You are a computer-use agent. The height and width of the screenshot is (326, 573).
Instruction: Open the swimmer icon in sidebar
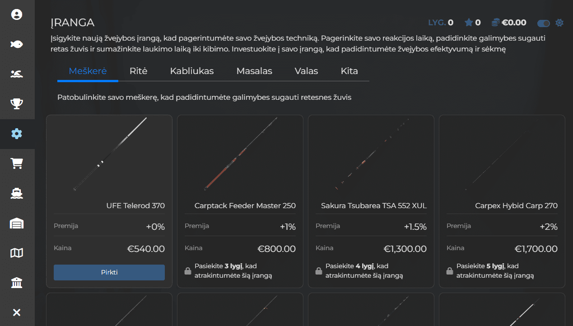[17, 74]
